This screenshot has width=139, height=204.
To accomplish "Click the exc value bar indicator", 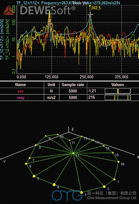I will tap(118, 91).
